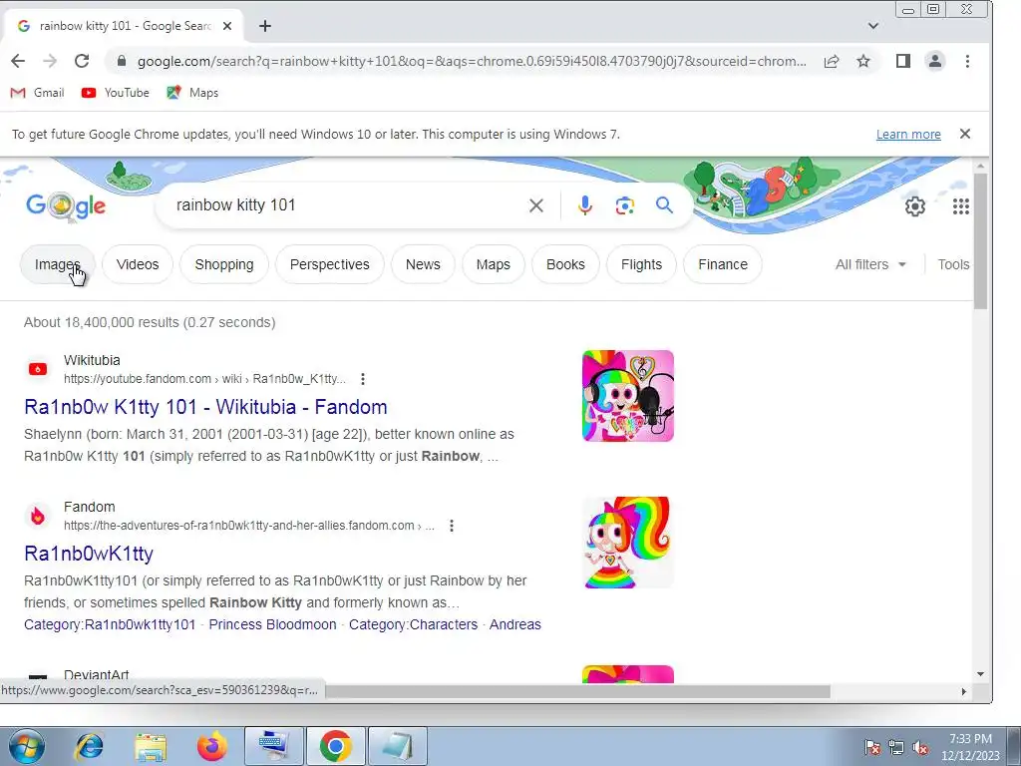
Task: Click the browser forward arrow
Action: point(50,61)
